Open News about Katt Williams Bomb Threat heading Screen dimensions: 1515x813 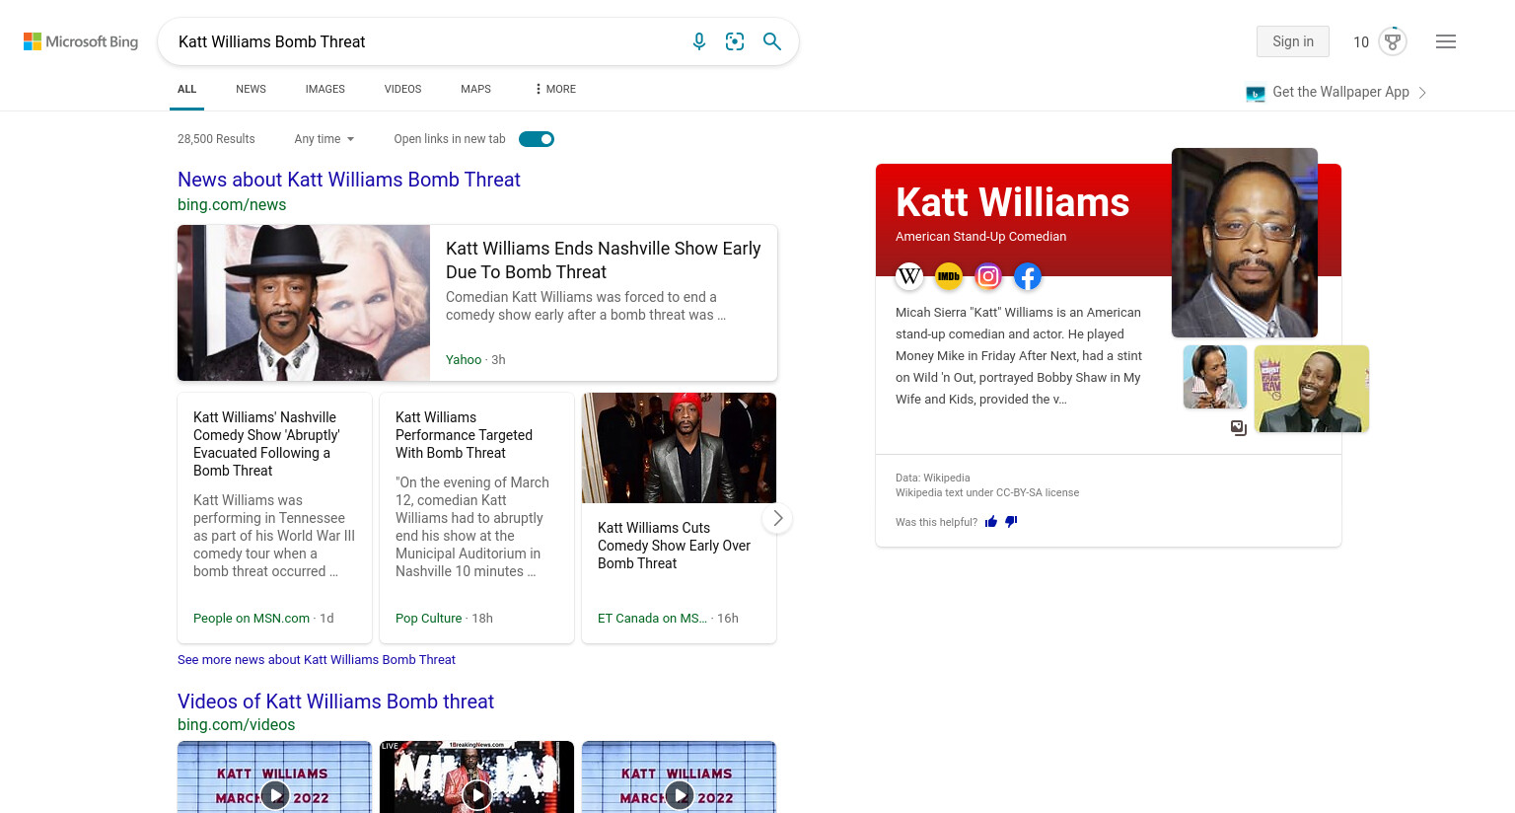click(349, 180)
